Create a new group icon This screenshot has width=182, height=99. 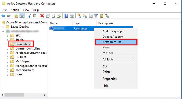(x=85, y=16)
